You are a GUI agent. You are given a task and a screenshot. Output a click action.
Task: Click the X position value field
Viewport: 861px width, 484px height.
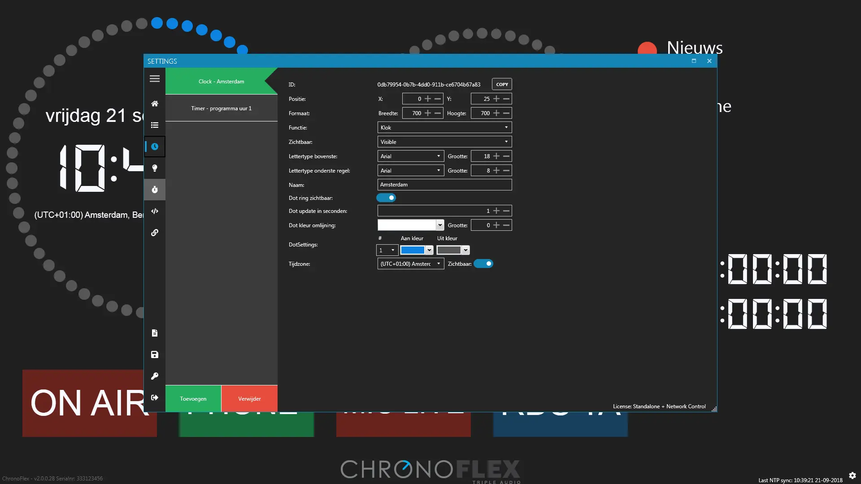click(x=413, y=99)
